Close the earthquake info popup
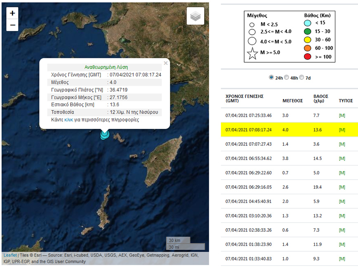The image size is (358, 267). (166, 63)
